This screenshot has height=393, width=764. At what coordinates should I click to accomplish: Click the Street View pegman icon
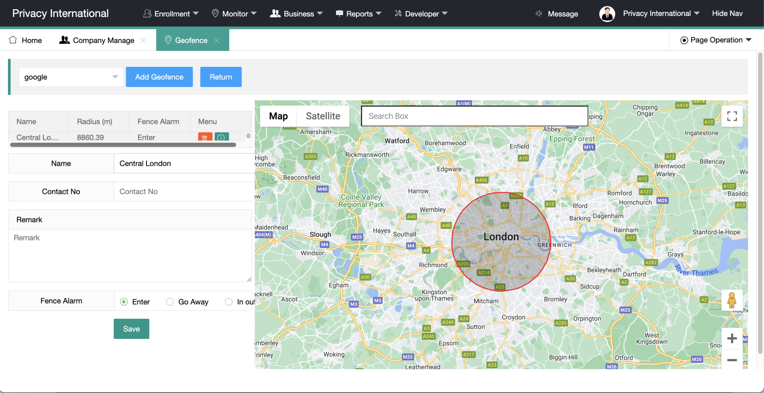732,300
